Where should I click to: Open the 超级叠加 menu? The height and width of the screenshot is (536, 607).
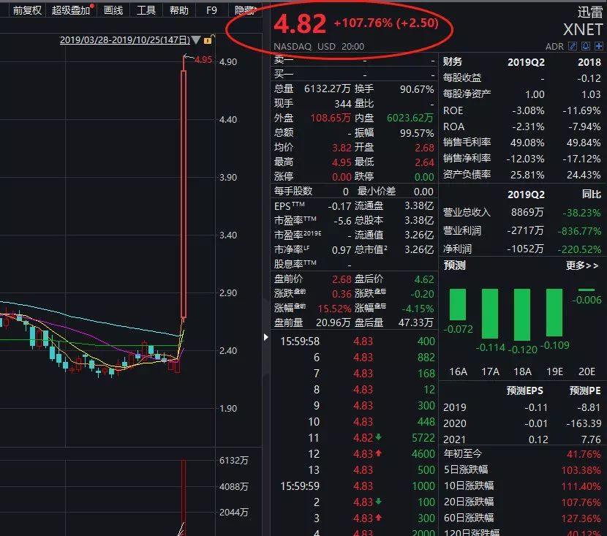(x=71, y=10)
